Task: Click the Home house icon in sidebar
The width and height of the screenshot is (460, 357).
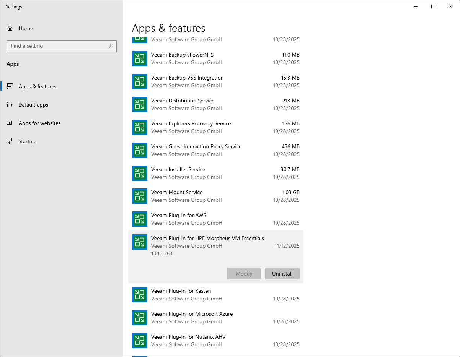Action: 9,28
